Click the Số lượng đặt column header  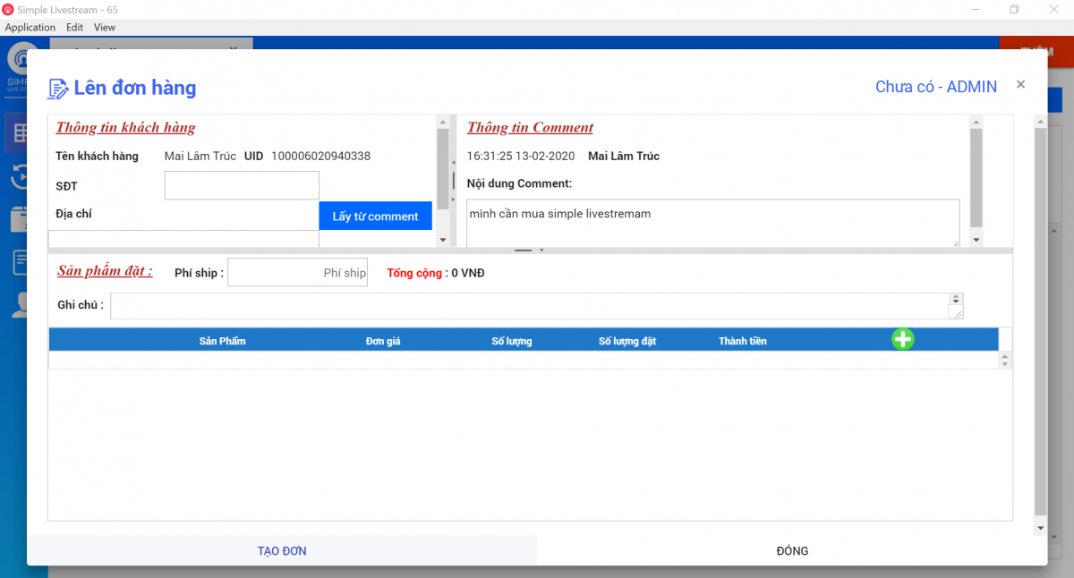click(627, 341)
